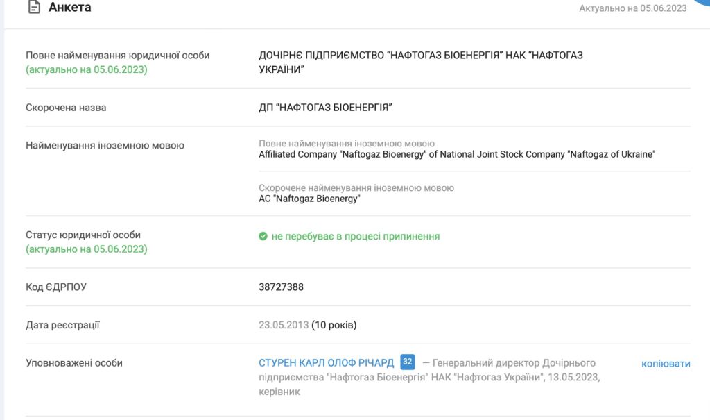Image resolution: width=710 pixels, height=420 pixels.
Task: Click the Код ЄДРПОУ label
Action: click(x=56, y=287)
